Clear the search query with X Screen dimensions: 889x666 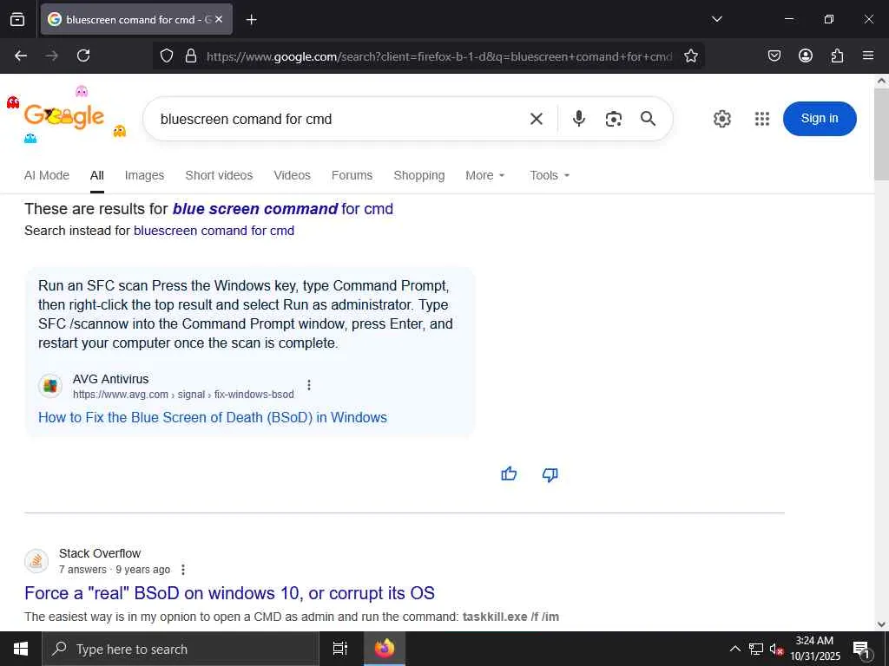point(537,119)
